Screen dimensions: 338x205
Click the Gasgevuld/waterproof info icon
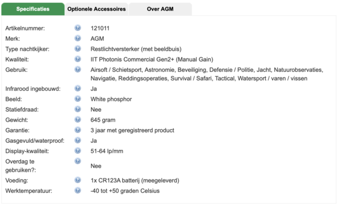(77, 140)
